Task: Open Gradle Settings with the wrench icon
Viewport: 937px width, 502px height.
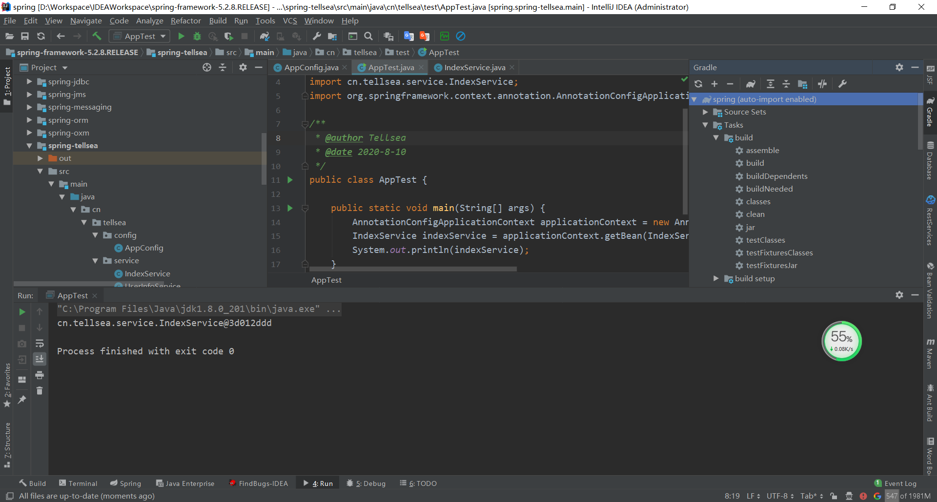Action: pos(843,83)
